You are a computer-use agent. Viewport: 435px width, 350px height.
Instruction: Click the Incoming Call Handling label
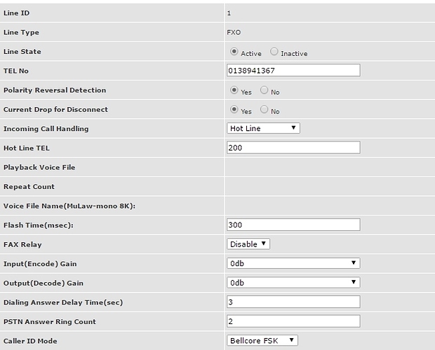(x=46, y=129)
